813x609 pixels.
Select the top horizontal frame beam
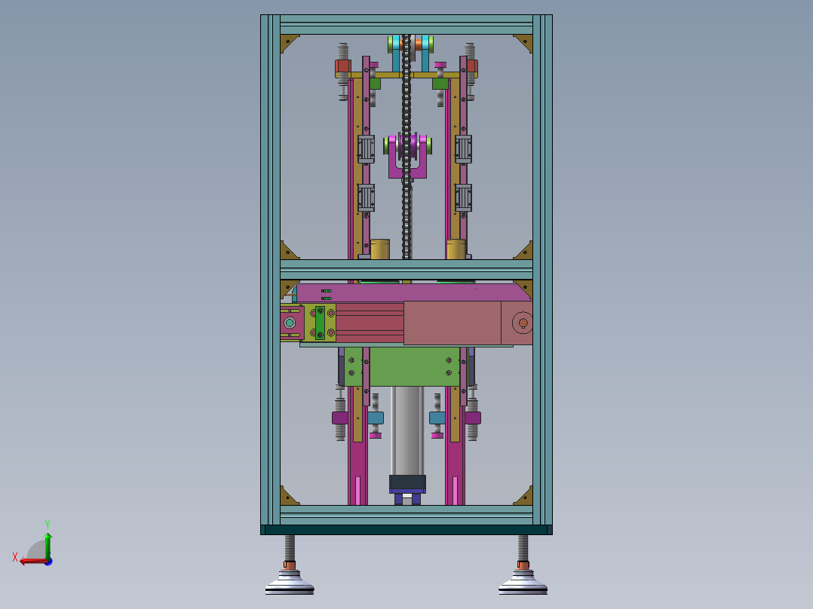[x=406, y=25]
